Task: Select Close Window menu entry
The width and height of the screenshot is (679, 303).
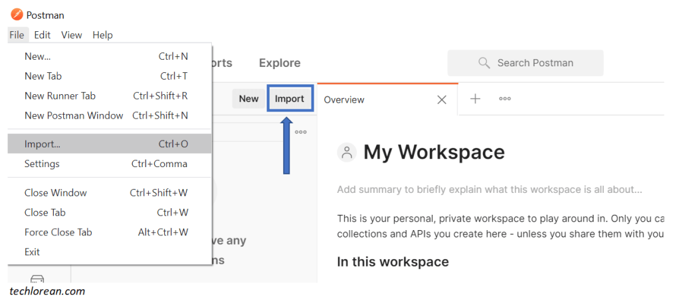Action: pyautogui.click(x=110, y=193)
